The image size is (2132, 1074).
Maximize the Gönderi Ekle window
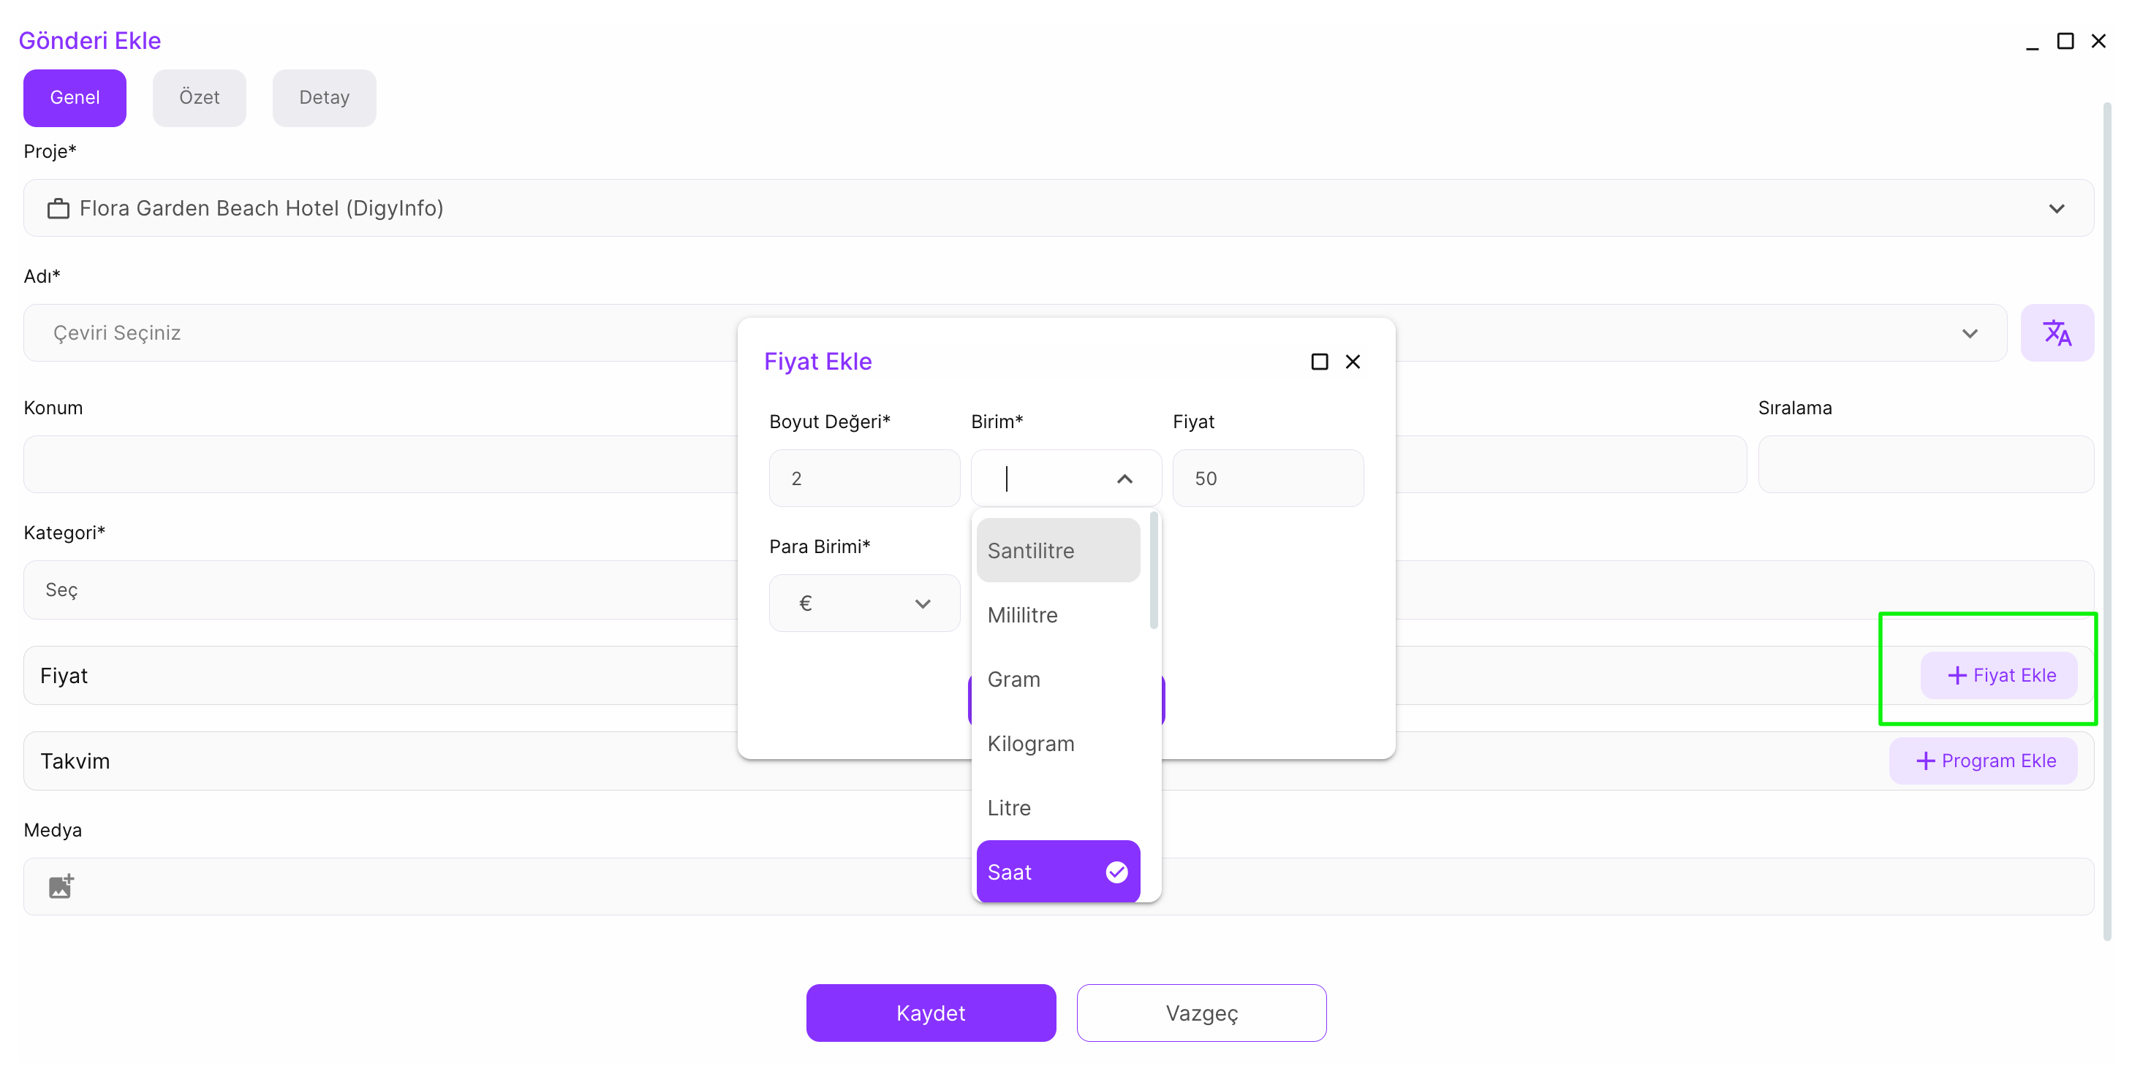(x=2065, y=40)
